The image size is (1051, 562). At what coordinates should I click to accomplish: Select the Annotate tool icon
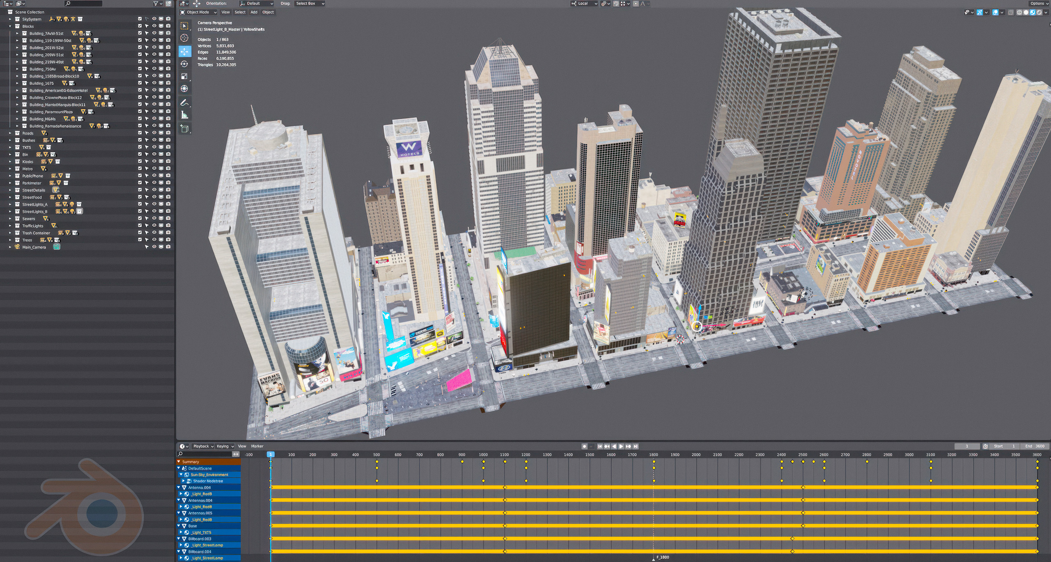point(185,103)
